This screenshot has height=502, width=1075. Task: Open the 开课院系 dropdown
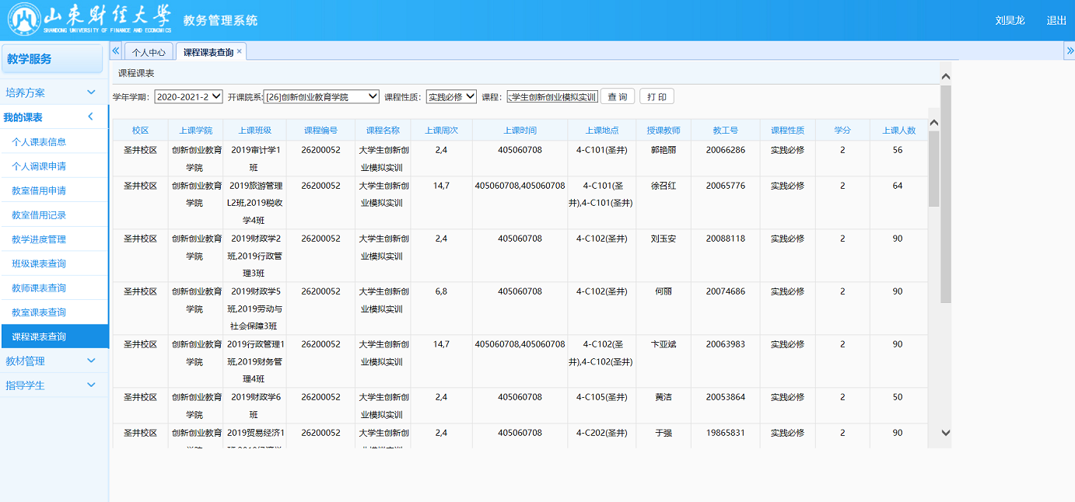click(321, 97)
